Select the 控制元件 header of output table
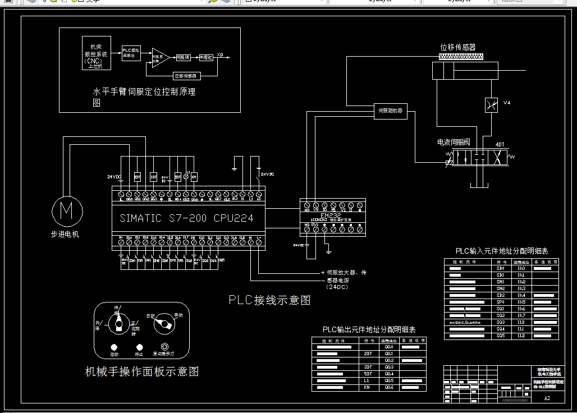Screen dimensions: 577x413 pyautogui.click(x=333, y=341)
